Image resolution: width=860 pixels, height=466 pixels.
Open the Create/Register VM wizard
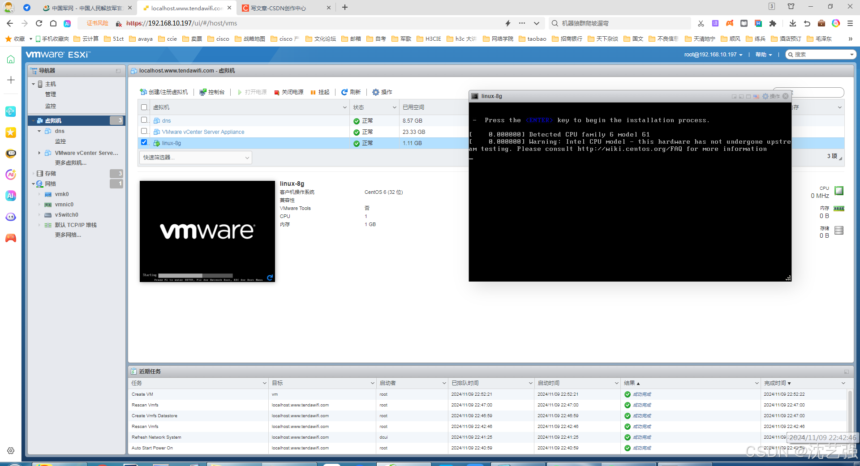[x=164, y=92]
